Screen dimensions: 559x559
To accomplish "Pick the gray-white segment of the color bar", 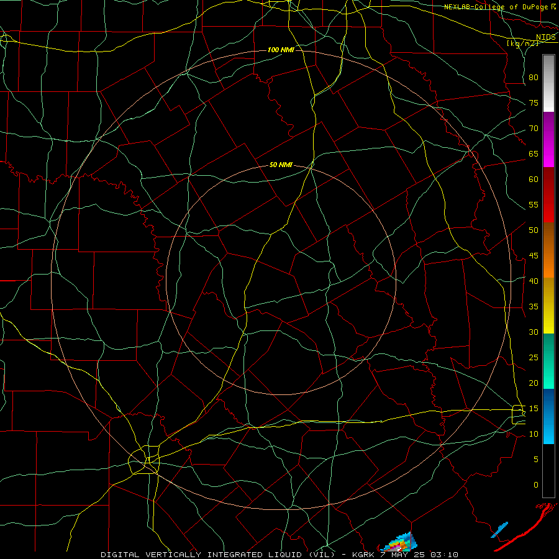I will pos(548,83).
